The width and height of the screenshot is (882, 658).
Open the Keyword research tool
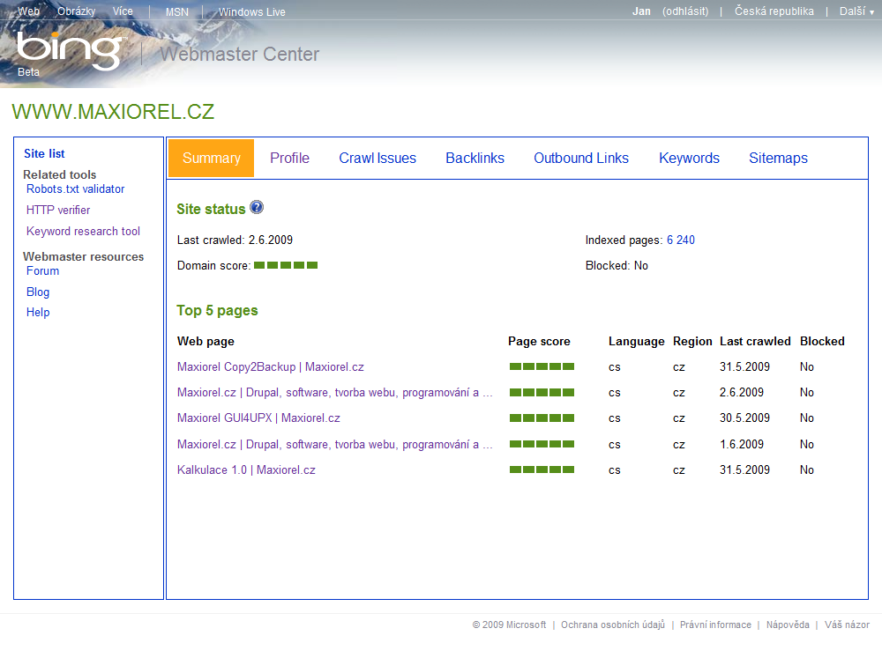pos(83,231)
